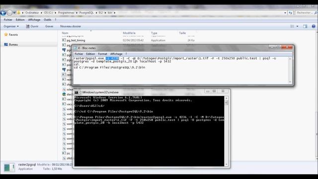
Task: Sort by Nom column header
Action: coord(65,33)
